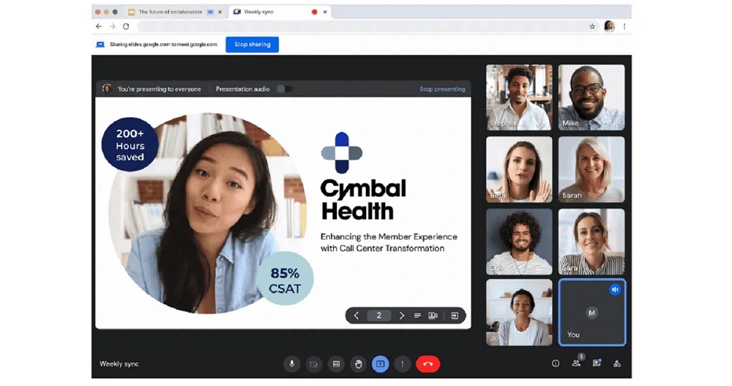
Task: Click the blue present screen button
Action: pos(380,363)
